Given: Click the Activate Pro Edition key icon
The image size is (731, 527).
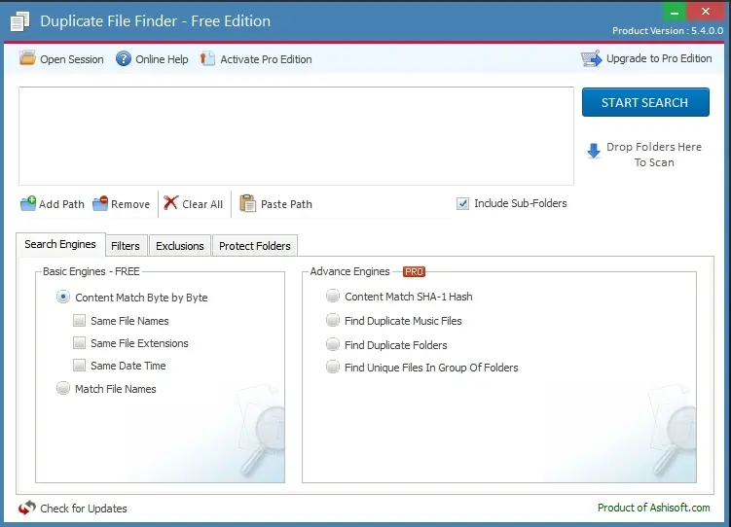Looking at the screenshot, I should tap(207, 58).
